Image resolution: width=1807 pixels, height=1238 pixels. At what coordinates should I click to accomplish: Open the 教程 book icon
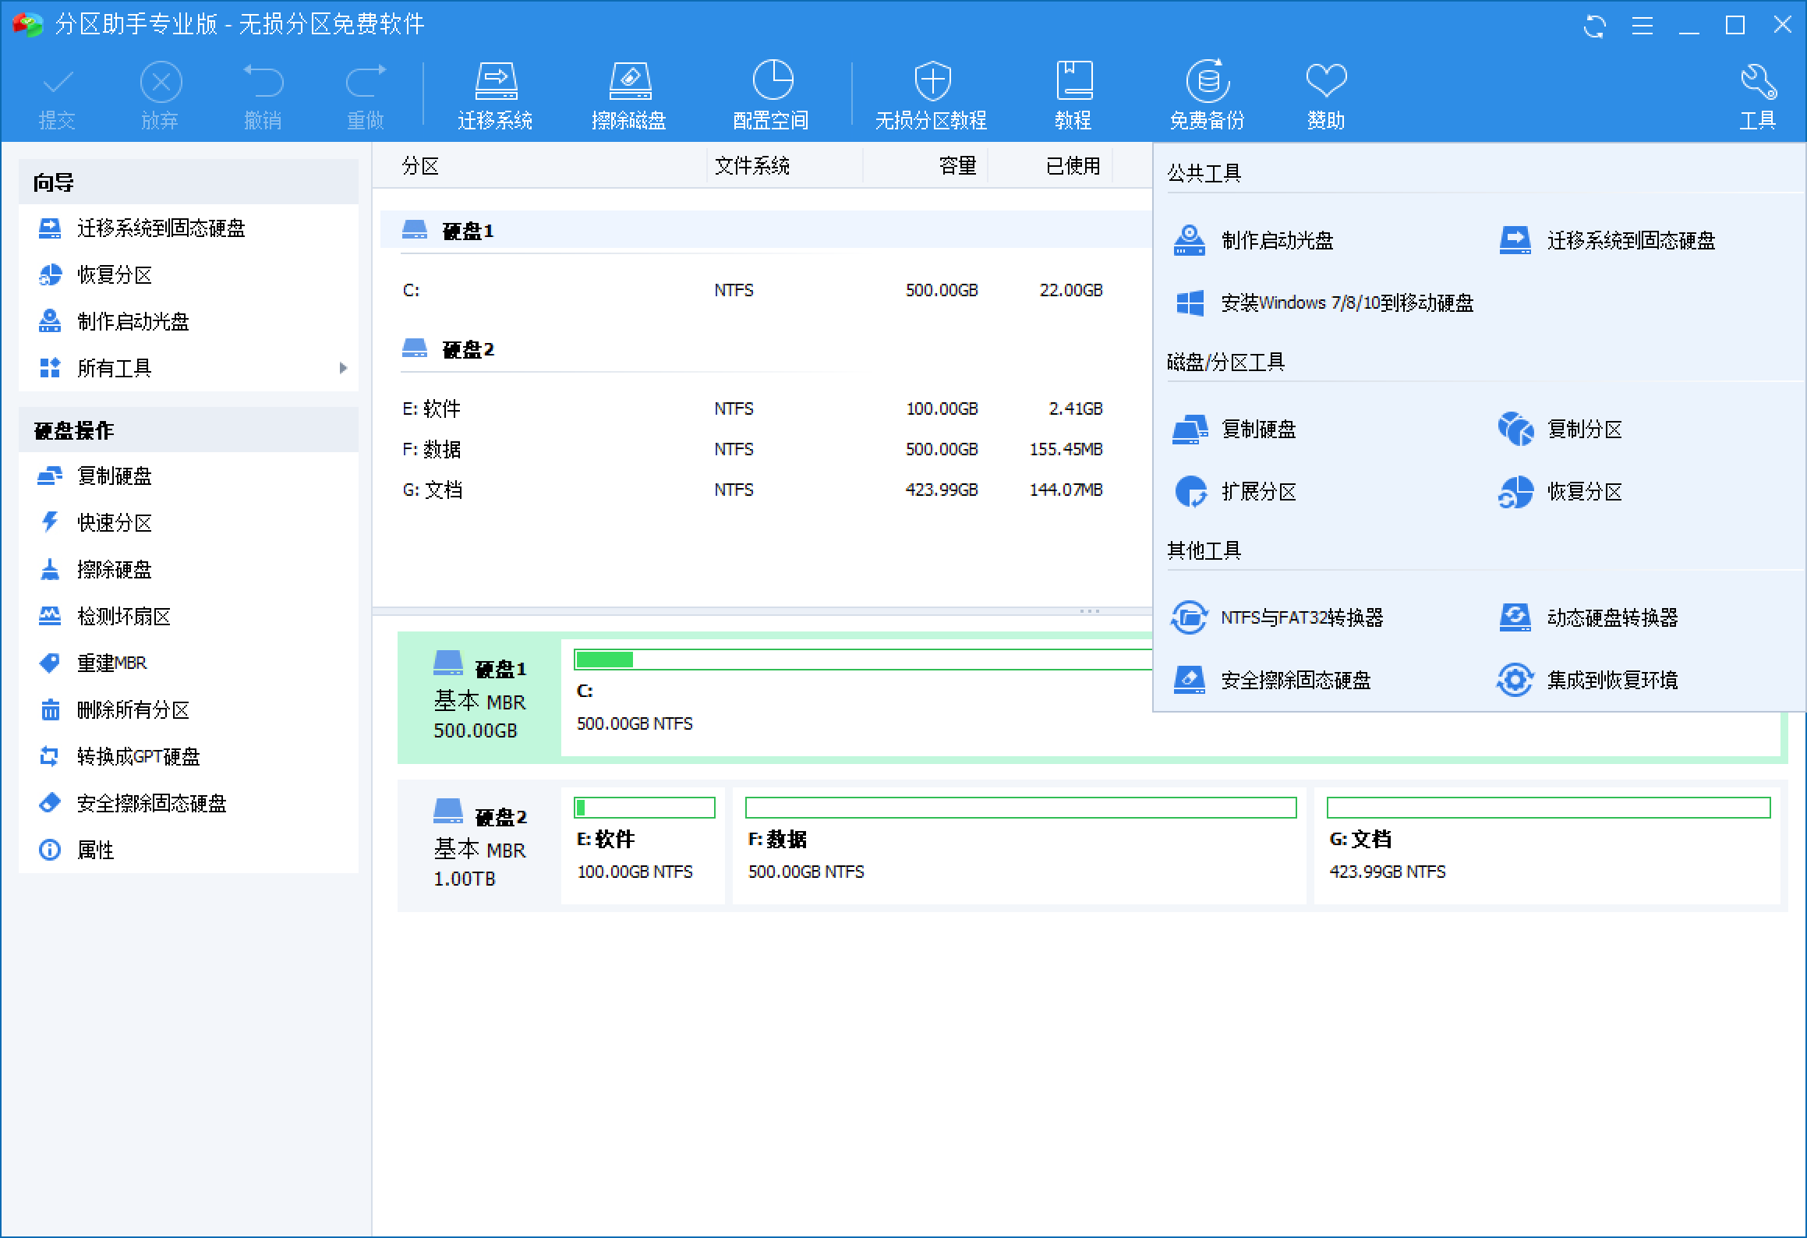click(1073, 95)
